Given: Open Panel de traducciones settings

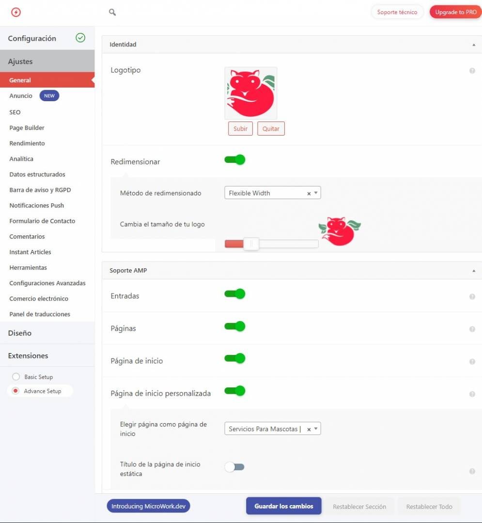Looking at the screenshot, I should 40,314.
